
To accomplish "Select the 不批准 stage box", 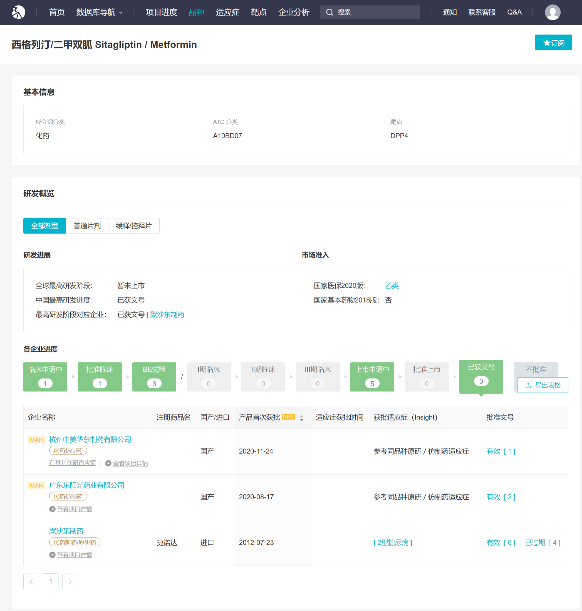I will coord(536,369).
